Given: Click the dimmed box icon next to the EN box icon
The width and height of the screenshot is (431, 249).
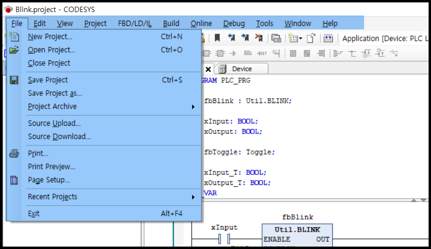Looking at the screenshot, I should click(x=220, y=53).
